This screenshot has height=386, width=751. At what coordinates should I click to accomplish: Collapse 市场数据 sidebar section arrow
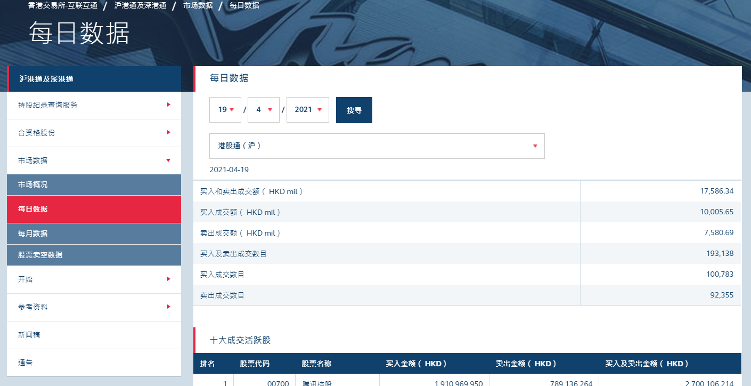(x=168, y=160)
